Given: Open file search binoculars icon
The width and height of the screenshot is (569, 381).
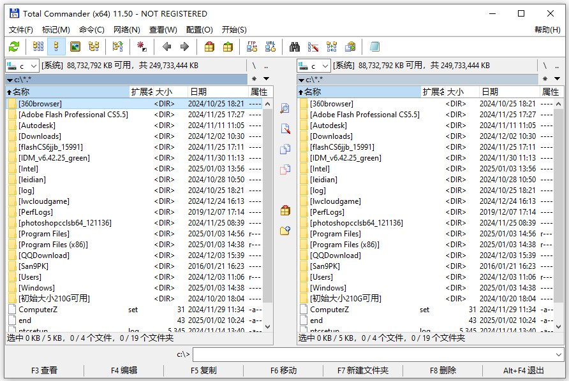Looking at the screenshot, I should pos(295,47).
